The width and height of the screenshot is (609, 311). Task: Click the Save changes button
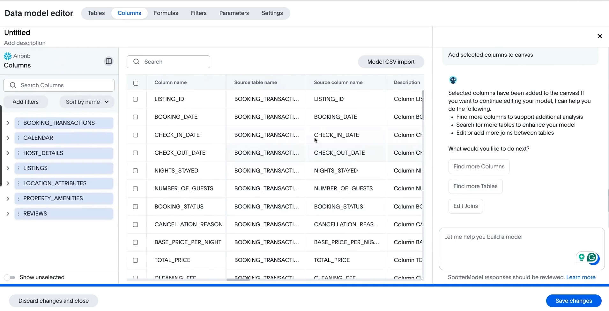(x=573, y=301)
